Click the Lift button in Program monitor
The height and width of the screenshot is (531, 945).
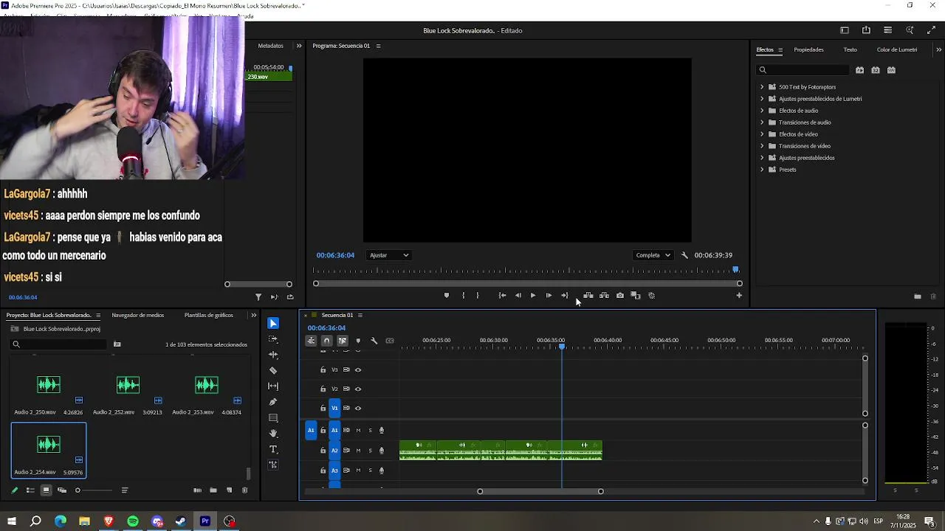pyautogui.click(x=588, y=296)
